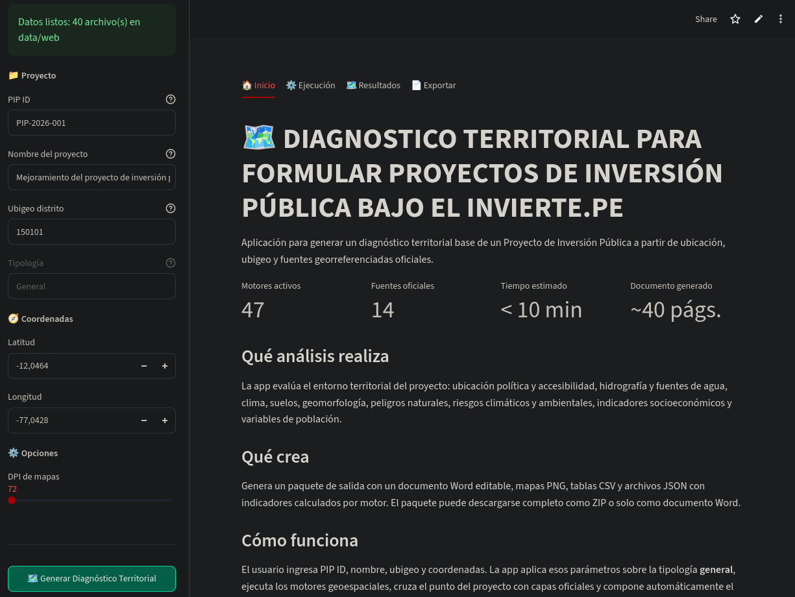795x597 pixels.
Task: Click Generar Diagnóstico Territorial button
Action: 92,579
